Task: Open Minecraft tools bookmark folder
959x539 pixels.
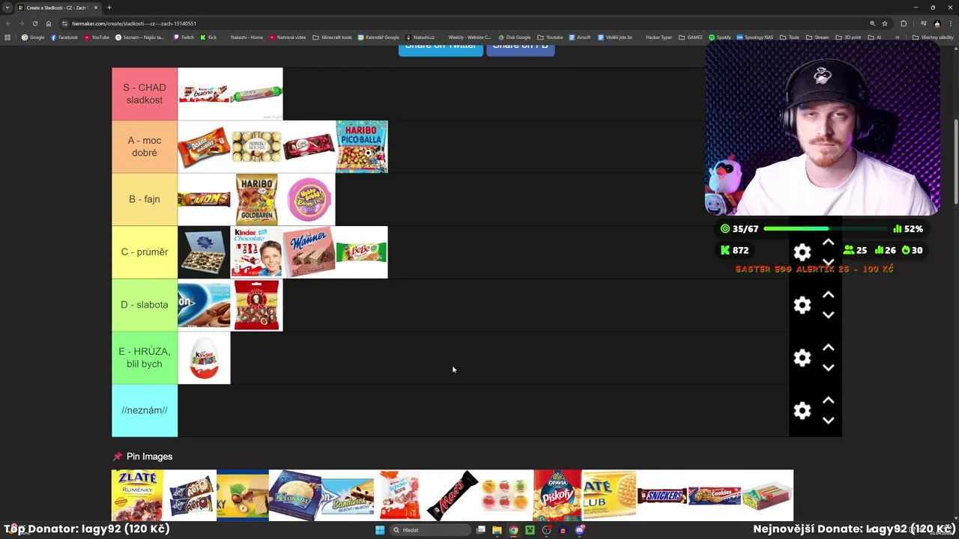Action: click(332, 37)
